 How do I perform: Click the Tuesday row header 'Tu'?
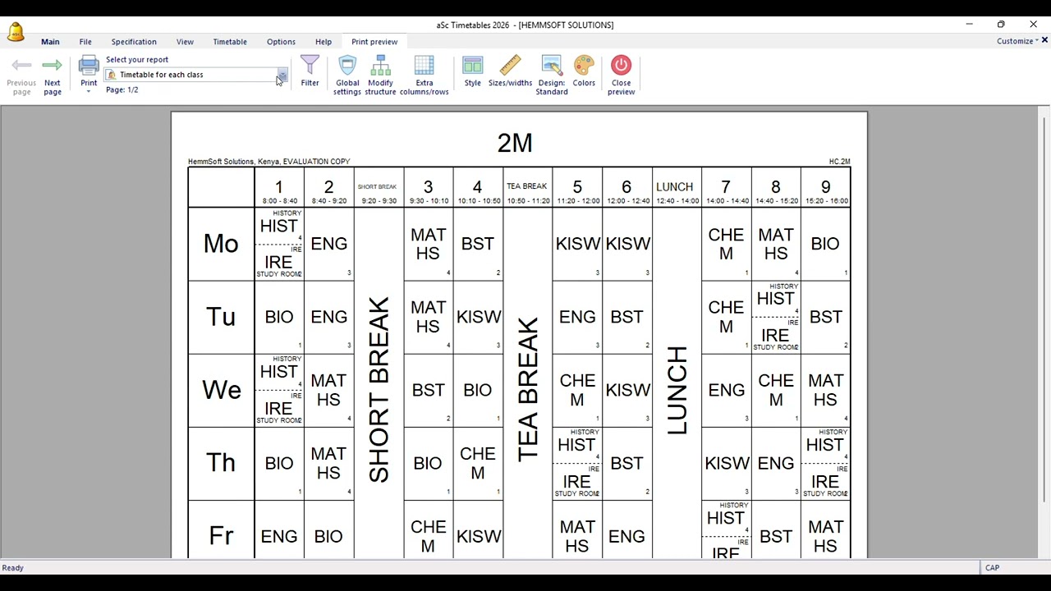pyautogui.click(x=221, y=317)
